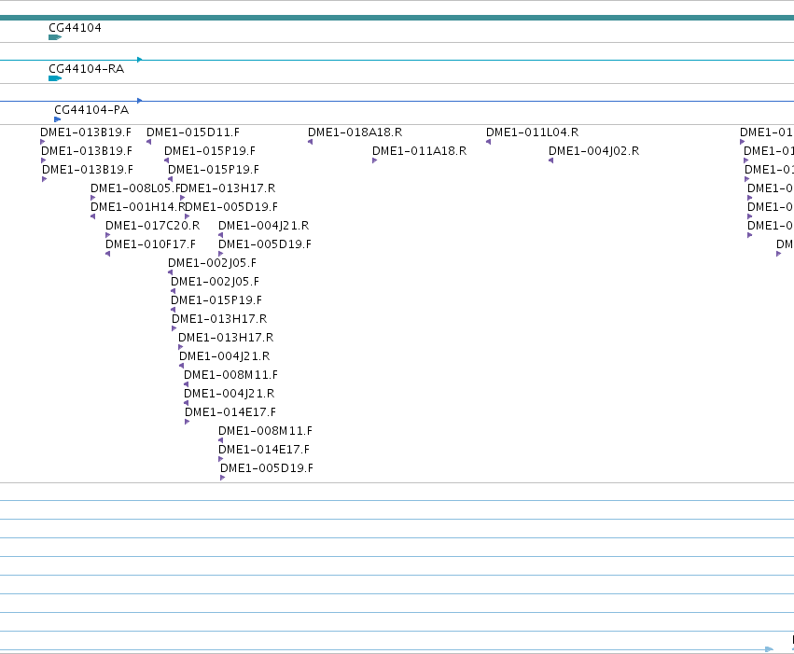Click DME1-005D19.F label beside DME1-001H14.R
Viewport: 794px width, 654px height.
(232, 207)
